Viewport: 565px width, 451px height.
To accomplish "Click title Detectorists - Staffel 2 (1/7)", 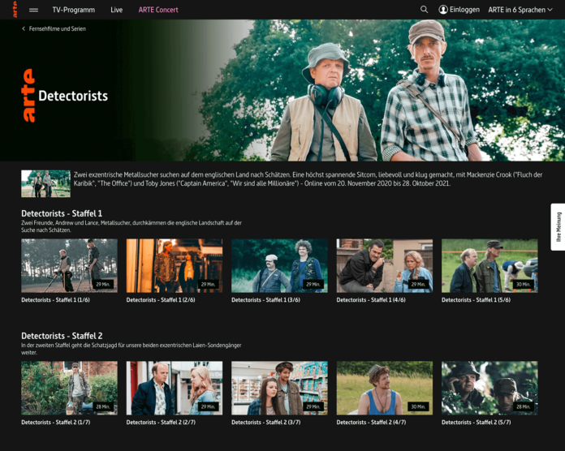I will [56, 423].
